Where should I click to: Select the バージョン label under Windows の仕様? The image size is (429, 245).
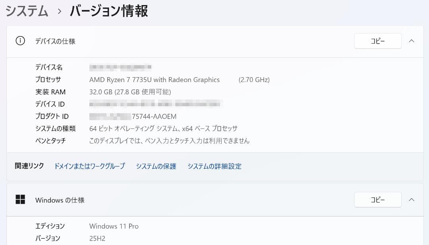click(x=48, y=238)
